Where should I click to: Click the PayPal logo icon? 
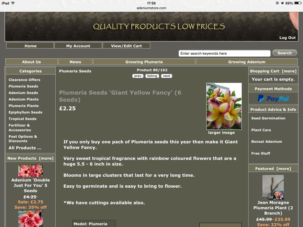point(273,98)
